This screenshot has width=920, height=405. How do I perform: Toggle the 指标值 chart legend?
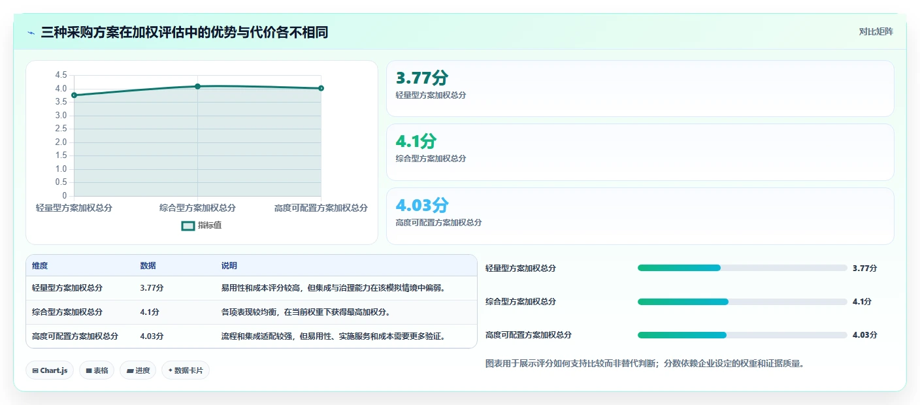[201, 225]
